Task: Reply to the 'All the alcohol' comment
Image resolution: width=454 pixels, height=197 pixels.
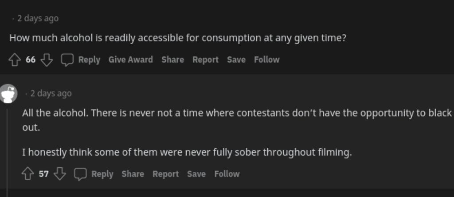Action: pyautogui.click(x=102, y=174)
